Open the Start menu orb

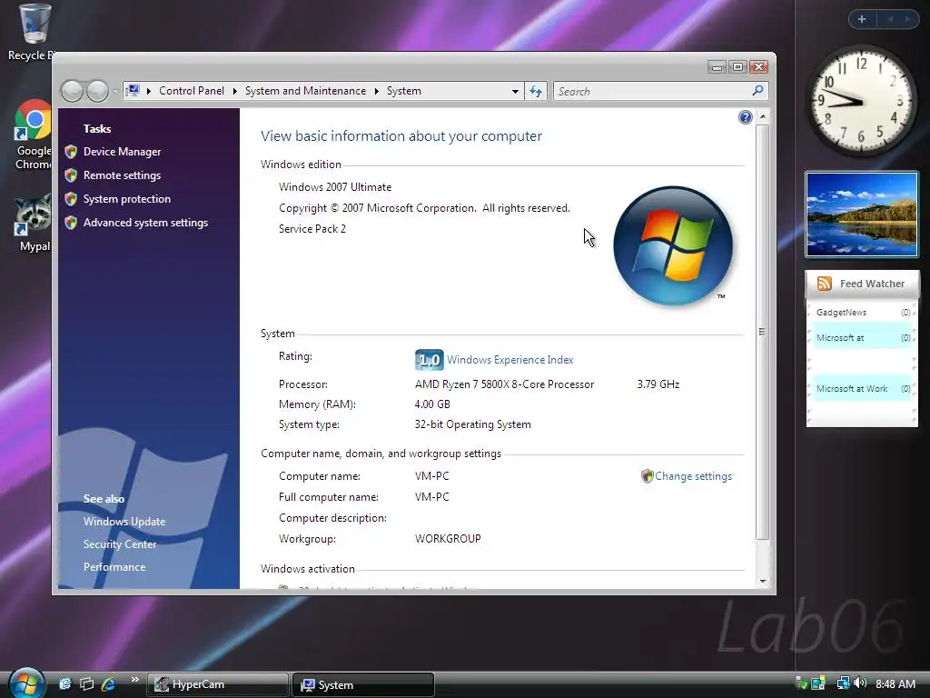[x=26, y=683]
